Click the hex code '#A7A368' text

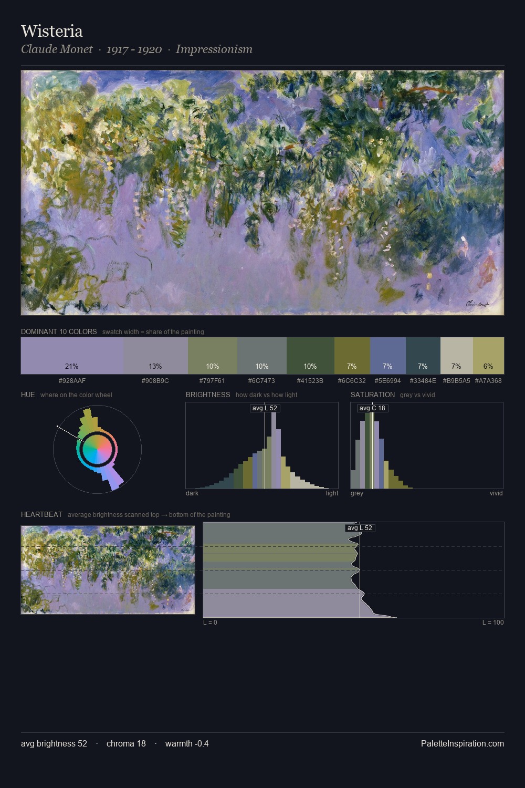(488, 380)
